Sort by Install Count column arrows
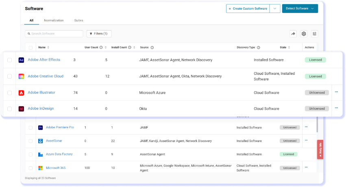 (134, 48)
